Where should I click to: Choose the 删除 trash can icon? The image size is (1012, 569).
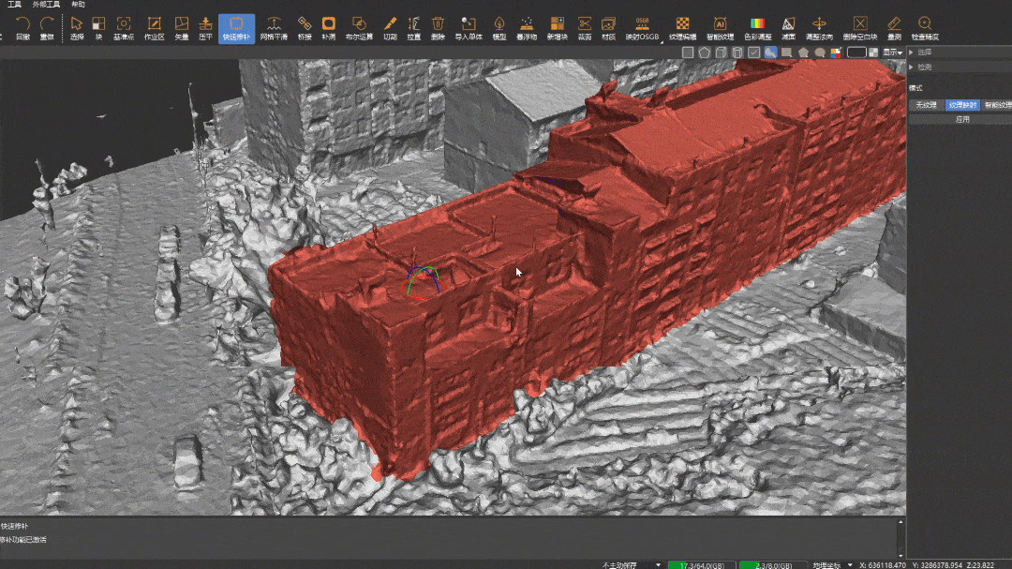click(438, 27)
